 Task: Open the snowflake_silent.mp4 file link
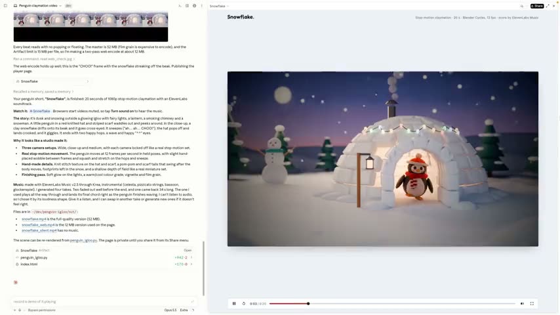(39, 230)
